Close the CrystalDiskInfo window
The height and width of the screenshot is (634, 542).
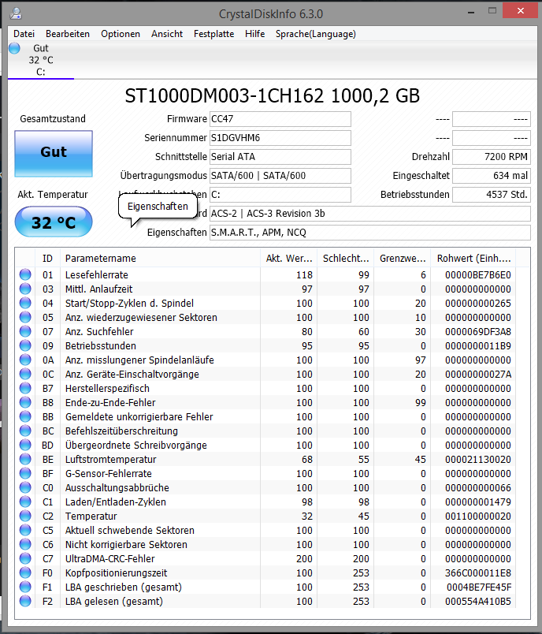[521, 11]
